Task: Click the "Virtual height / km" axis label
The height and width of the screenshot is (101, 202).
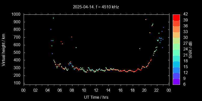Action: click(x=4, y=49)
